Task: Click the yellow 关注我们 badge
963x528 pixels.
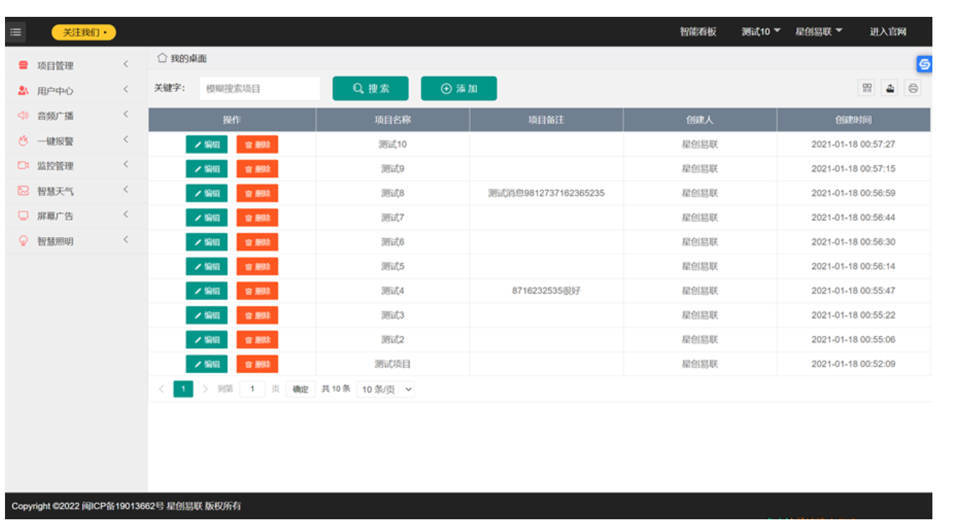Action: (x=84, y=32)
